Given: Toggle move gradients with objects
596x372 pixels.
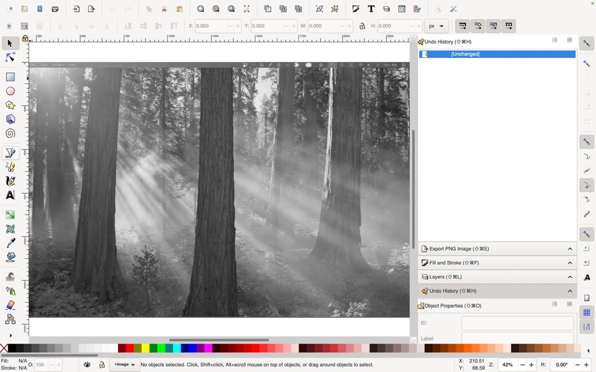Looking at the screenshot, I should [x=493, y=26].
